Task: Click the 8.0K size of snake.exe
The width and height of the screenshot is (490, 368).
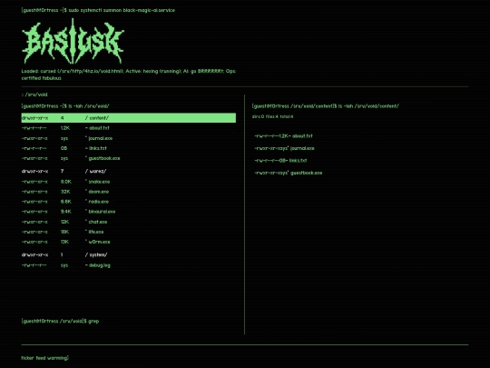Action: (x=66, y=182)
